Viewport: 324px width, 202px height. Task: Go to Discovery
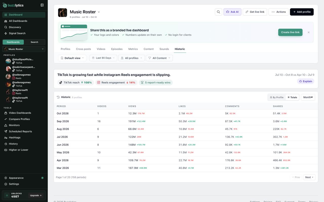tap(24, 27)
